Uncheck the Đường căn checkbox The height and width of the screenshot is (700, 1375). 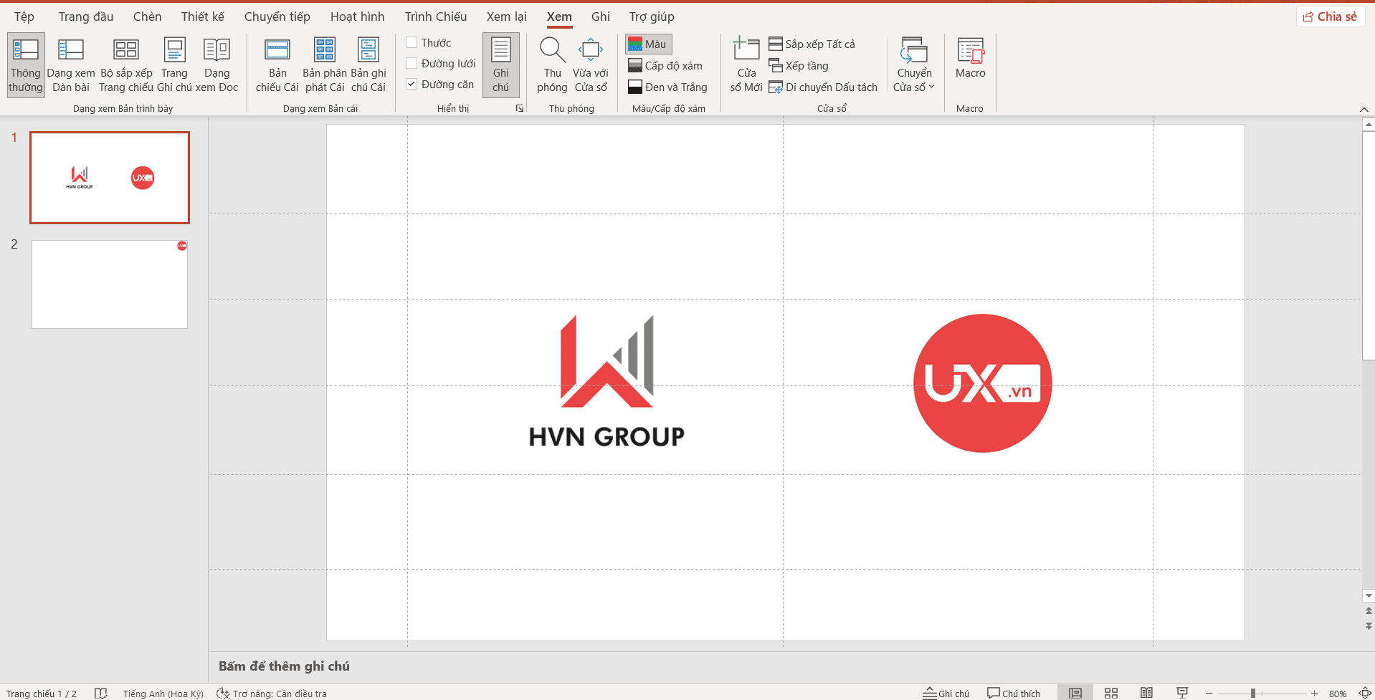pyautogui.click(x=412, y=85)
